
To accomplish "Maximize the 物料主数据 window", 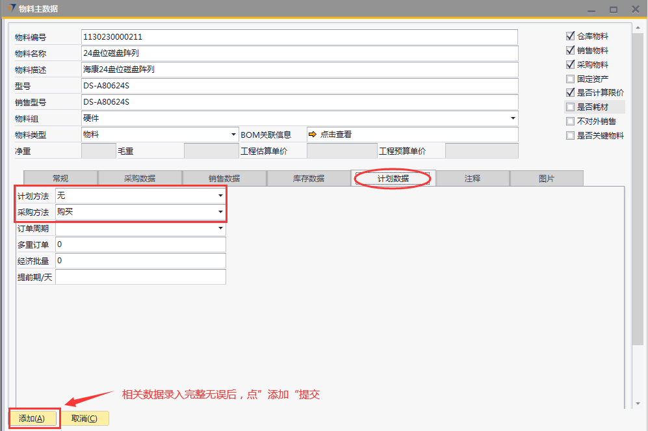I will [613, 9].
